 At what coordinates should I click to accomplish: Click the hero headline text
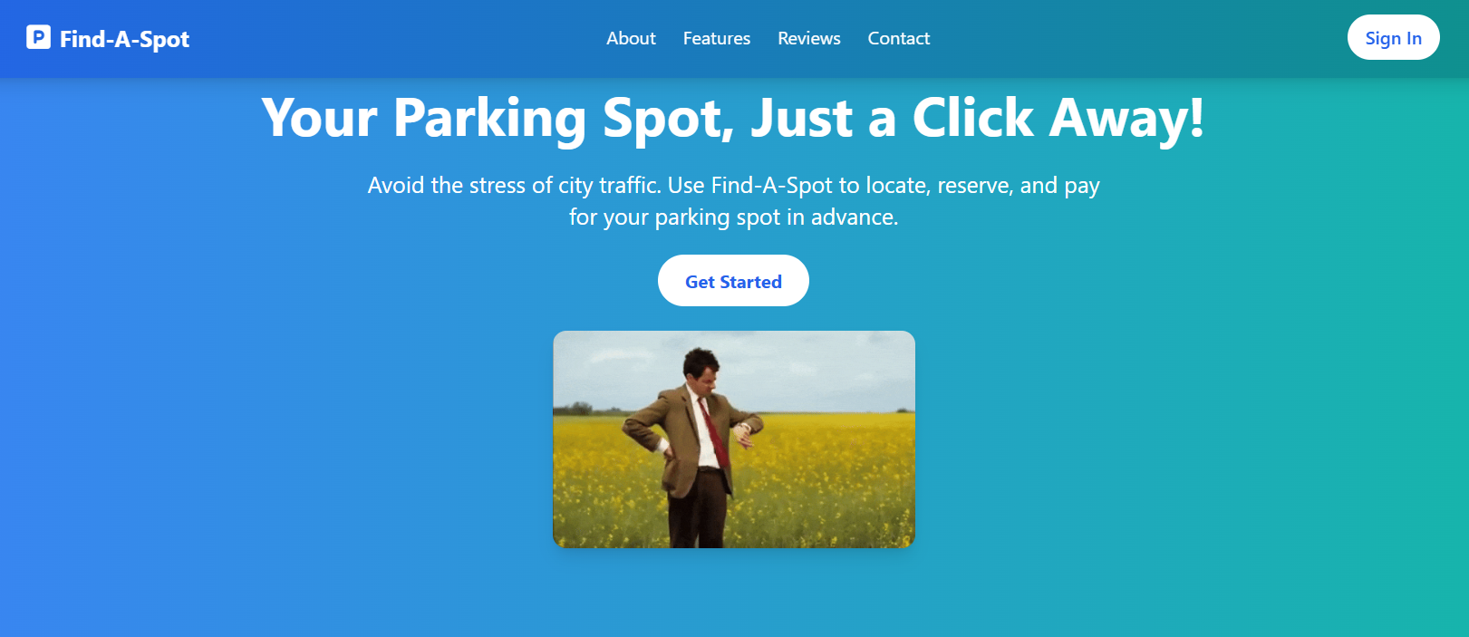733,118
